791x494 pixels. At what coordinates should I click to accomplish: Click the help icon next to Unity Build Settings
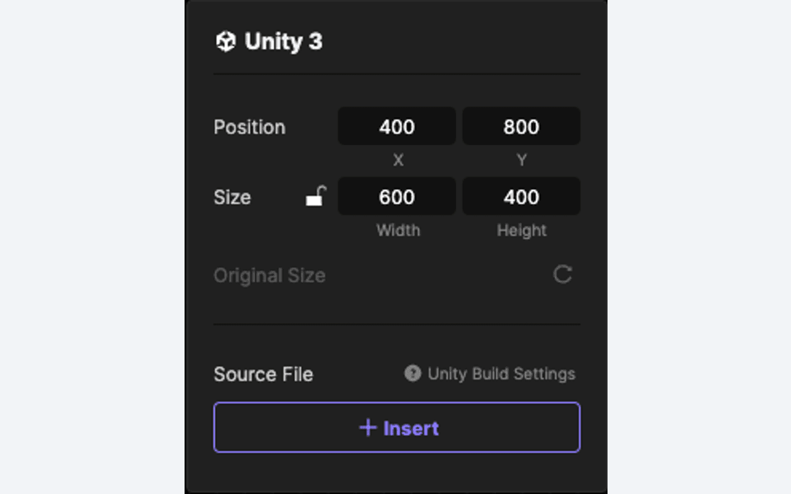coord(413,374)
